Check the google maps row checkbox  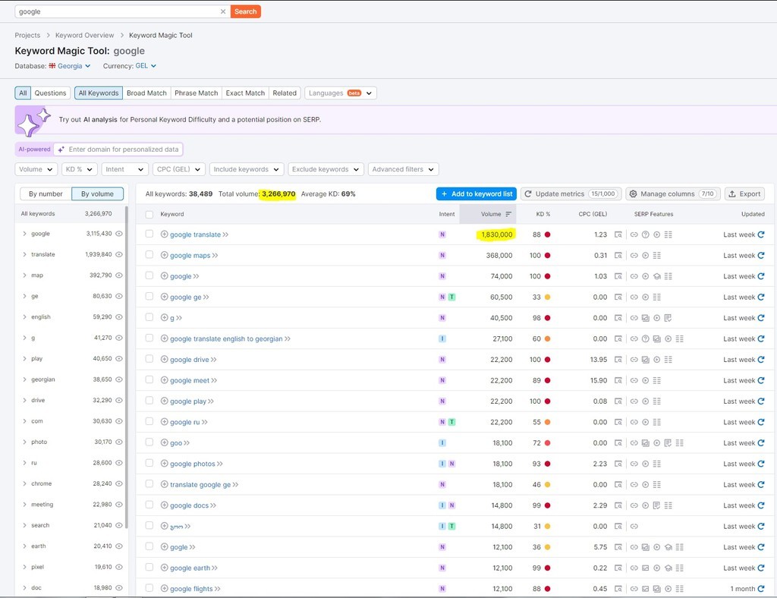[x=149, y=255]
